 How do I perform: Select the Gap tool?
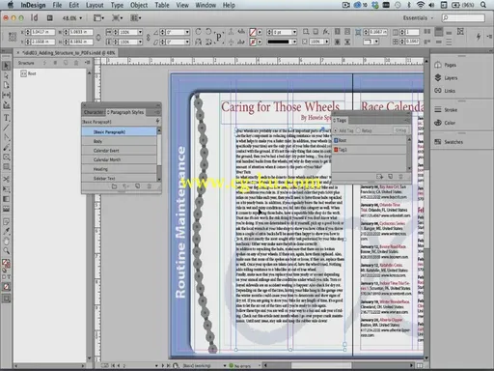point(6,95)
